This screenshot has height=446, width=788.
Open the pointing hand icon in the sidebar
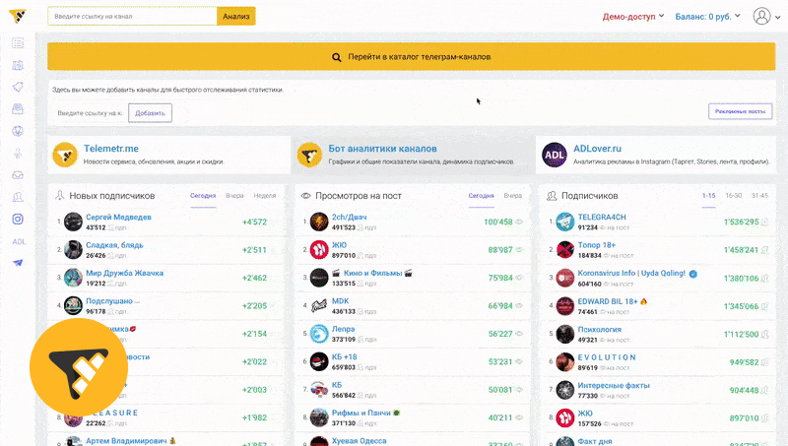[x=18, y=154]
